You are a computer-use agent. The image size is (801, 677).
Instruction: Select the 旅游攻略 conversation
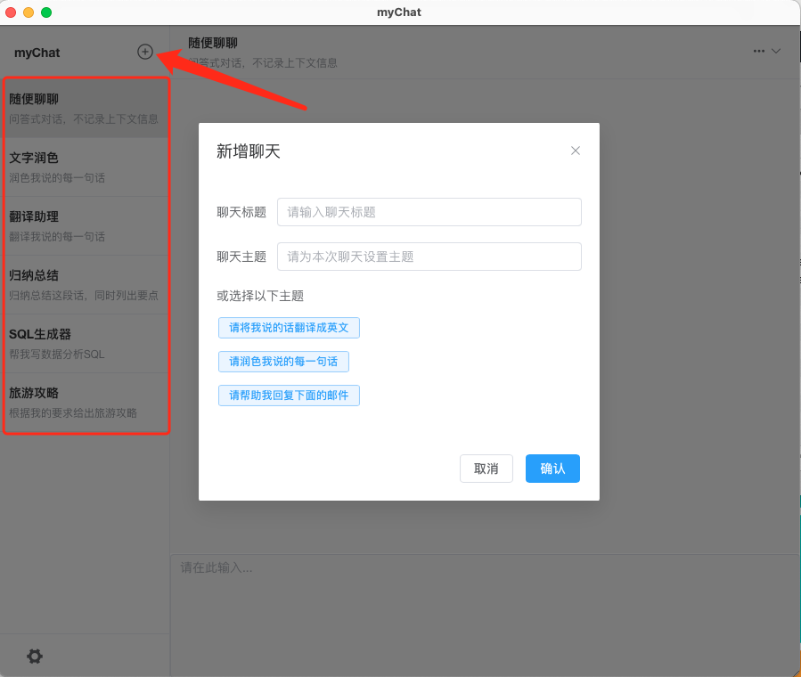pyautogui.click(x=85, y=402)
